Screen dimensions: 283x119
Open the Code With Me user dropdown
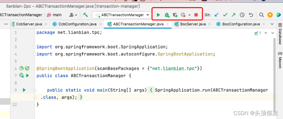pyautogui.click(x=73, y=15)
